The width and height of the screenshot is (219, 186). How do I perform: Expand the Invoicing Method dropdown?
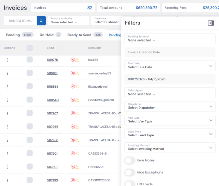point(170,148)
